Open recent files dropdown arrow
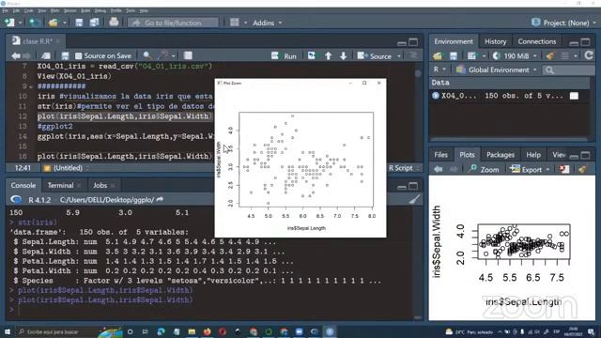The image size is (601, 338). pos(65,23)
